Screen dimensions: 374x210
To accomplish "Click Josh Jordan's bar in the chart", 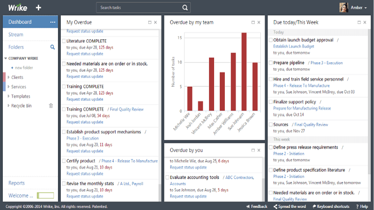I will pyautogui.click(x=201, y=106).
